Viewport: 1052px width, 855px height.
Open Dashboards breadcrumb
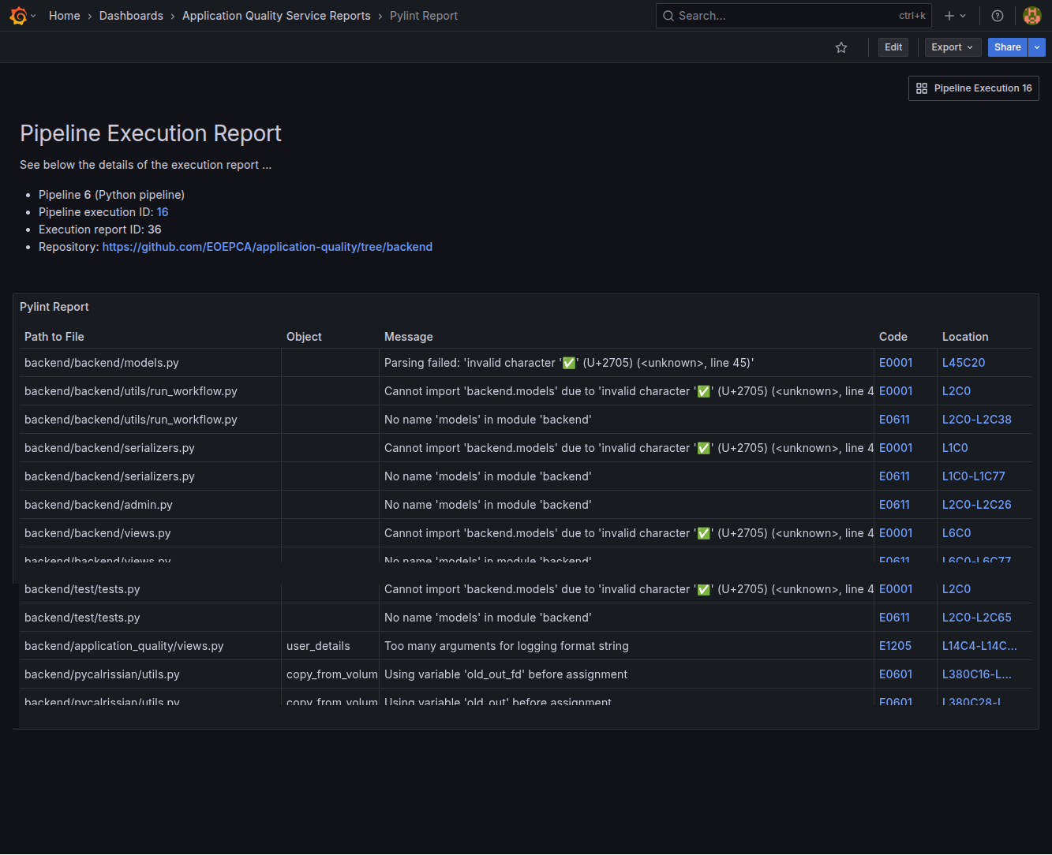tap(131, 16)
